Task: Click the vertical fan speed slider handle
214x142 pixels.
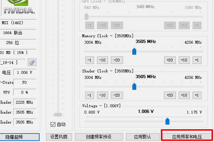Action: pyautogui.click(x=58, y=115)
